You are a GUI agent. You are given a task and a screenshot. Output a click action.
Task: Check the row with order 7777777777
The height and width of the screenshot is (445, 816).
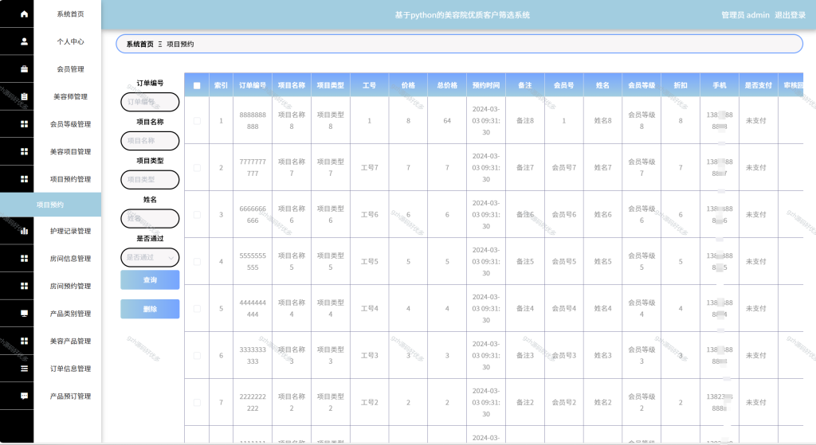point(197,168)
